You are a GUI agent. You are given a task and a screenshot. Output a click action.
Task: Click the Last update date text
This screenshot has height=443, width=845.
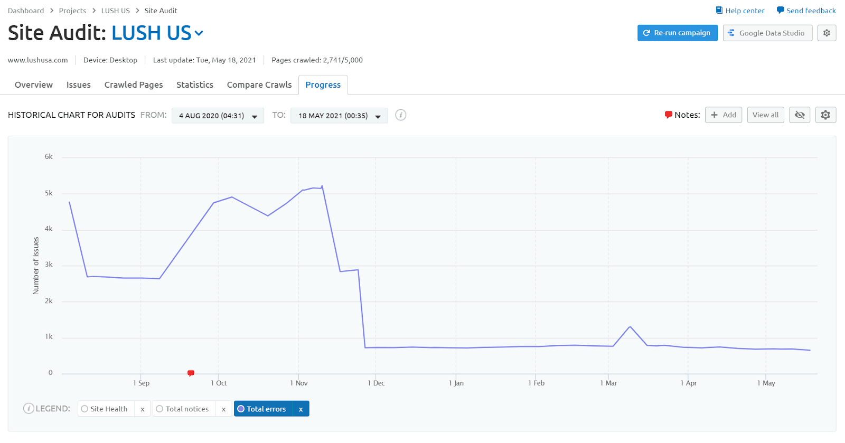tap(204, 60)
